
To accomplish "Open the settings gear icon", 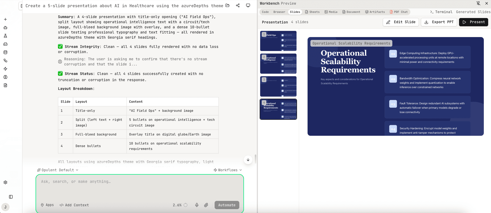I will 5,182.
